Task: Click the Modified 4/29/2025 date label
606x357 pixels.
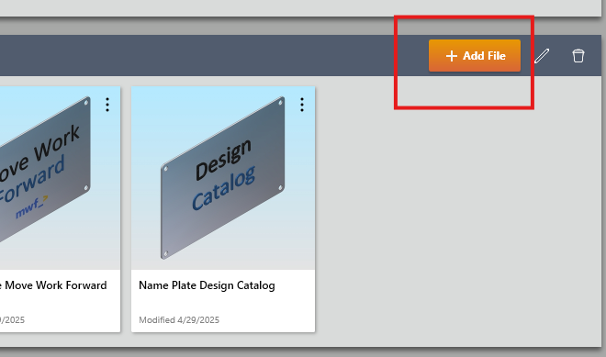Action: 179,320
